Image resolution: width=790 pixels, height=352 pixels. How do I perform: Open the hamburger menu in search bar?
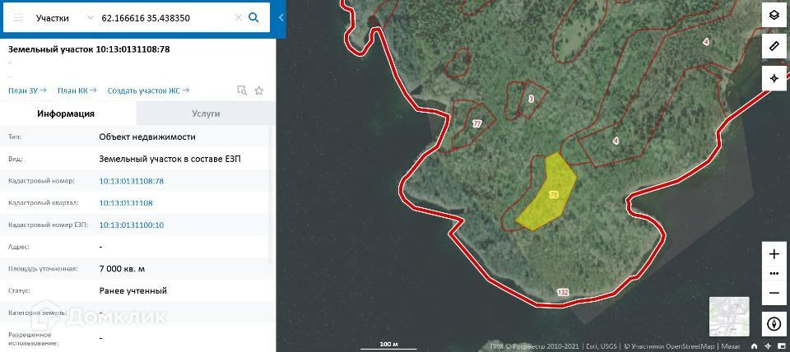click(18, 17)
